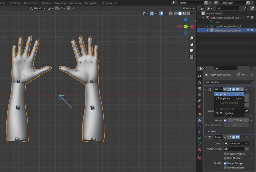Viewport: 256px width, 172px height.
Task: Toggle snapping magnet icon
Action: click(x=57, y=8)
